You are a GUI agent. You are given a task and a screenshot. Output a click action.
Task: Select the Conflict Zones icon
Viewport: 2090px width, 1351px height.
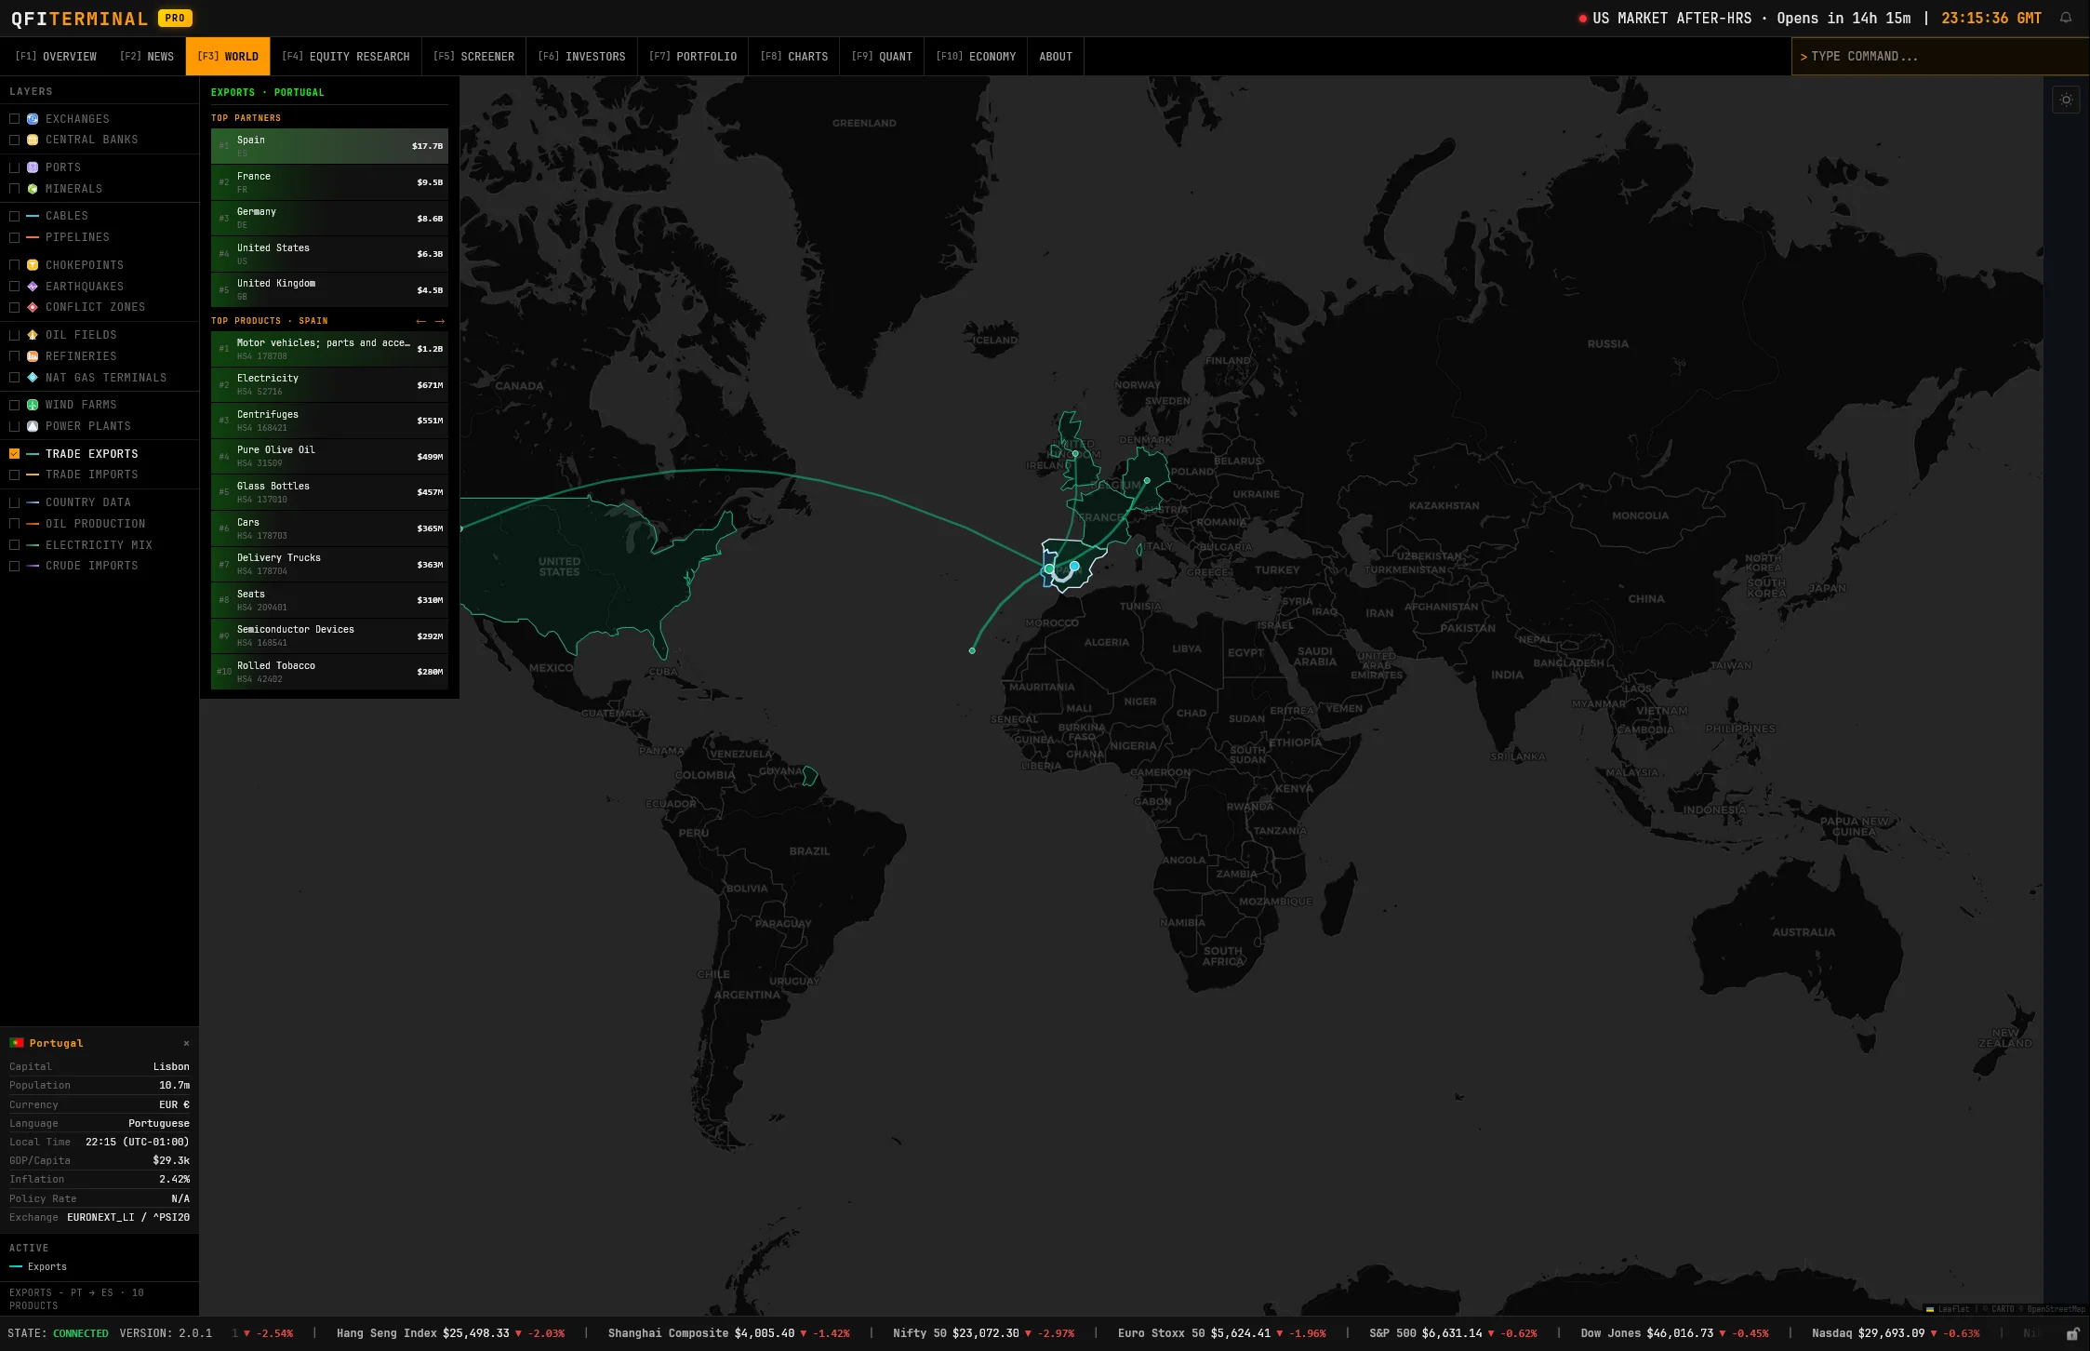click(x=33, y=307)
